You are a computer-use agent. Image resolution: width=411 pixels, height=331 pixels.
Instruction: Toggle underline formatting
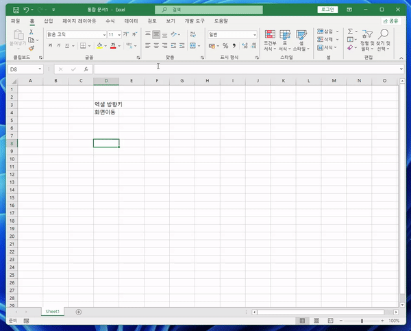67,46
